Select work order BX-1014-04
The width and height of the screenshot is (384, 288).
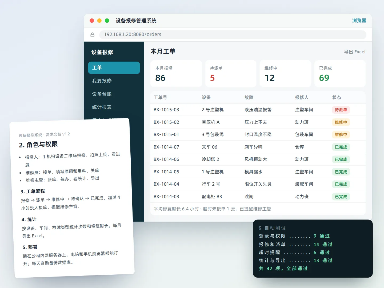pyautogui.click(x=258, y=184)
